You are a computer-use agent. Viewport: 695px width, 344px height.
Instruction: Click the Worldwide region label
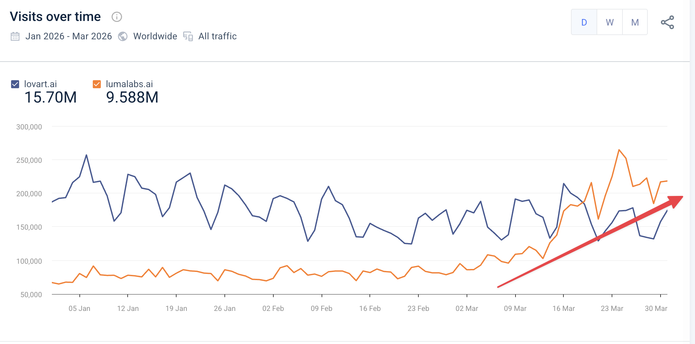[x=155, y=36]
